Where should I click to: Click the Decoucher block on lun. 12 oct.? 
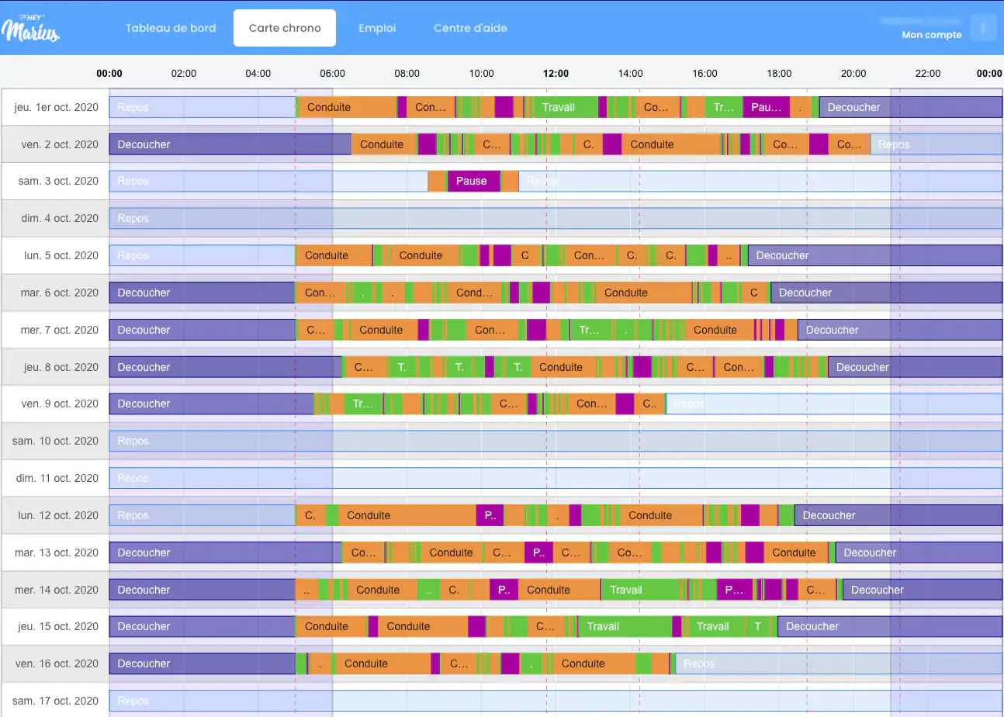click(898, 515)
